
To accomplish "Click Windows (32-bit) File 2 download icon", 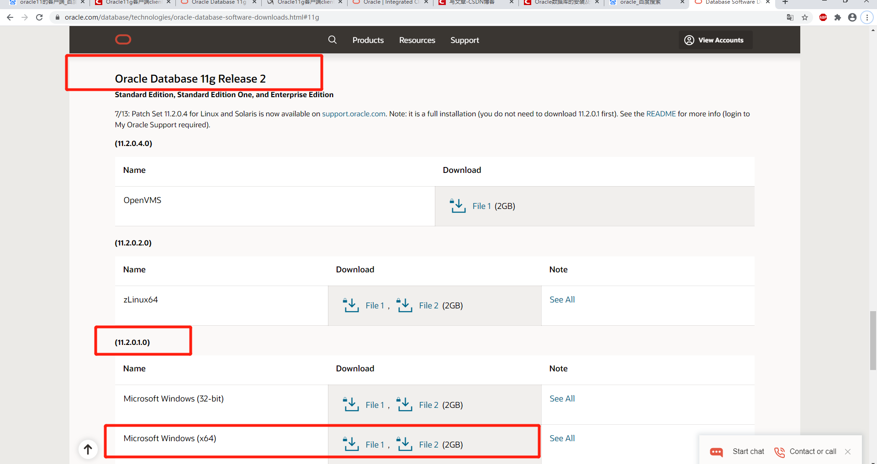I will [404, 404].
